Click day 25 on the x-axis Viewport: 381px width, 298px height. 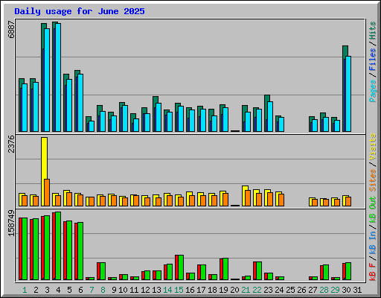point(290,290)
